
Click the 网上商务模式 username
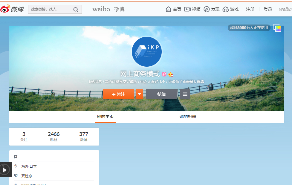click(x=140, y=74)
